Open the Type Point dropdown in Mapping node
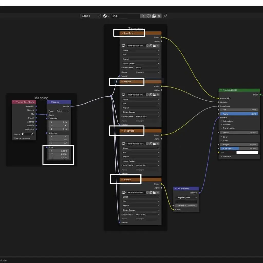 (62, 111)
